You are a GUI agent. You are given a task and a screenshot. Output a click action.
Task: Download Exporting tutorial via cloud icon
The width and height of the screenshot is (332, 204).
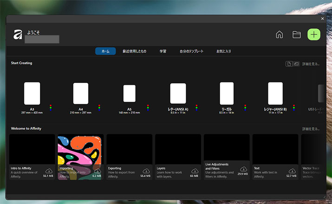pyautogui.click(x=146, y=171)
